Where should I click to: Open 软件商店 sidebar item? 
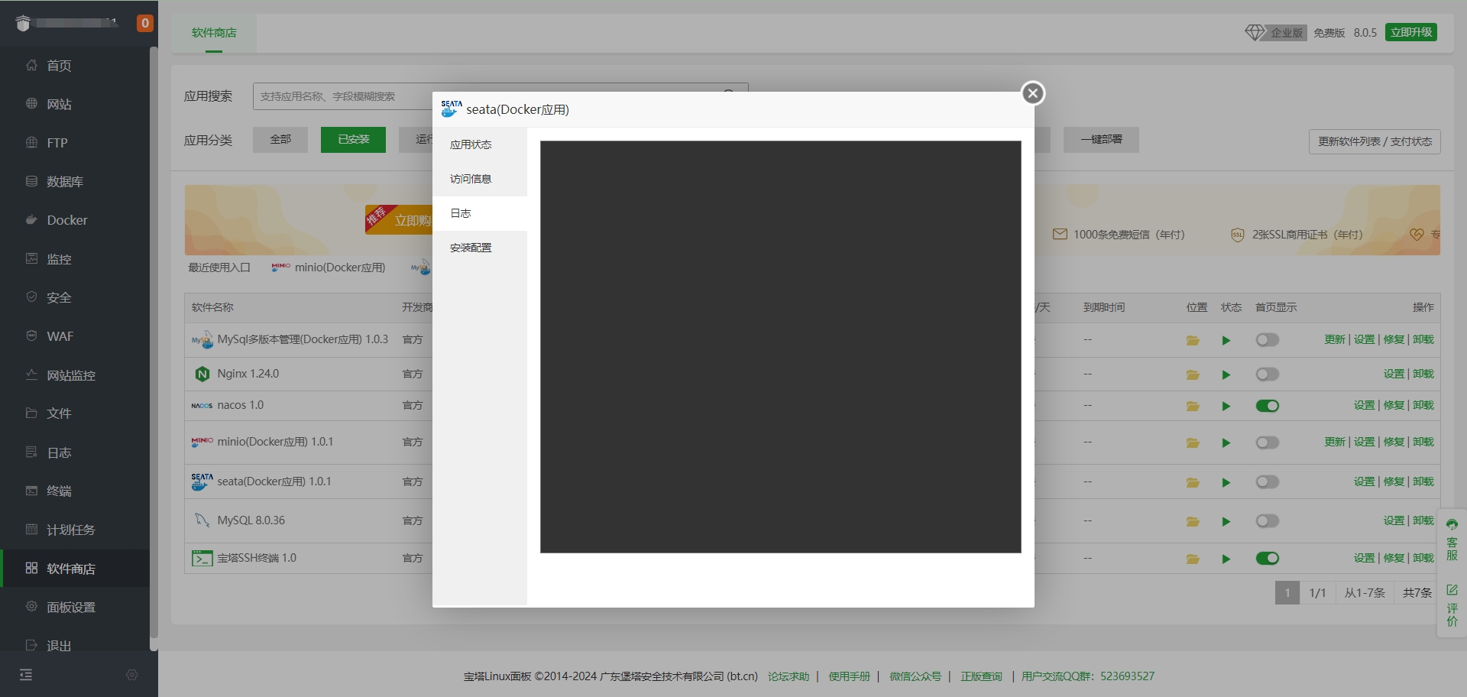tap(75, 569)
